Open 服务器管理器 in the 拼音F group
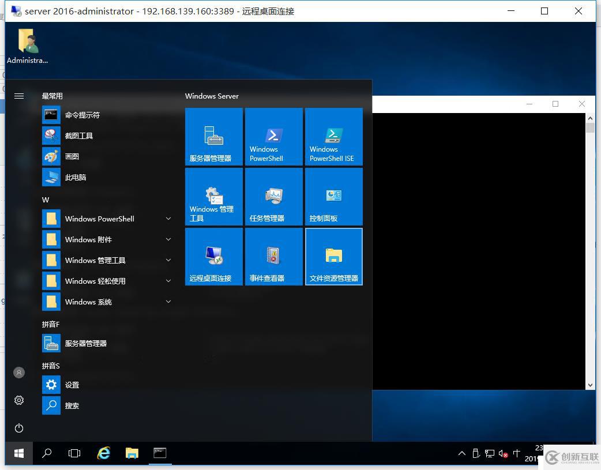The height and width of the screenshot is (470, 601). (x=107, y=343)
